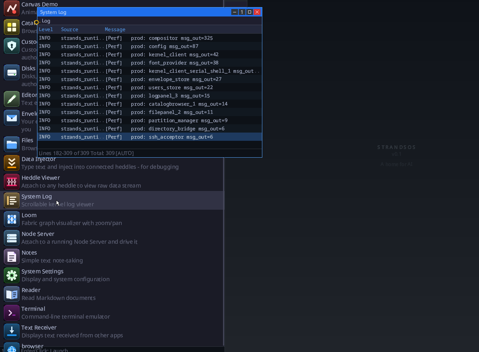Select the compositor msg_out=325 log row

(x=150, y=38)
